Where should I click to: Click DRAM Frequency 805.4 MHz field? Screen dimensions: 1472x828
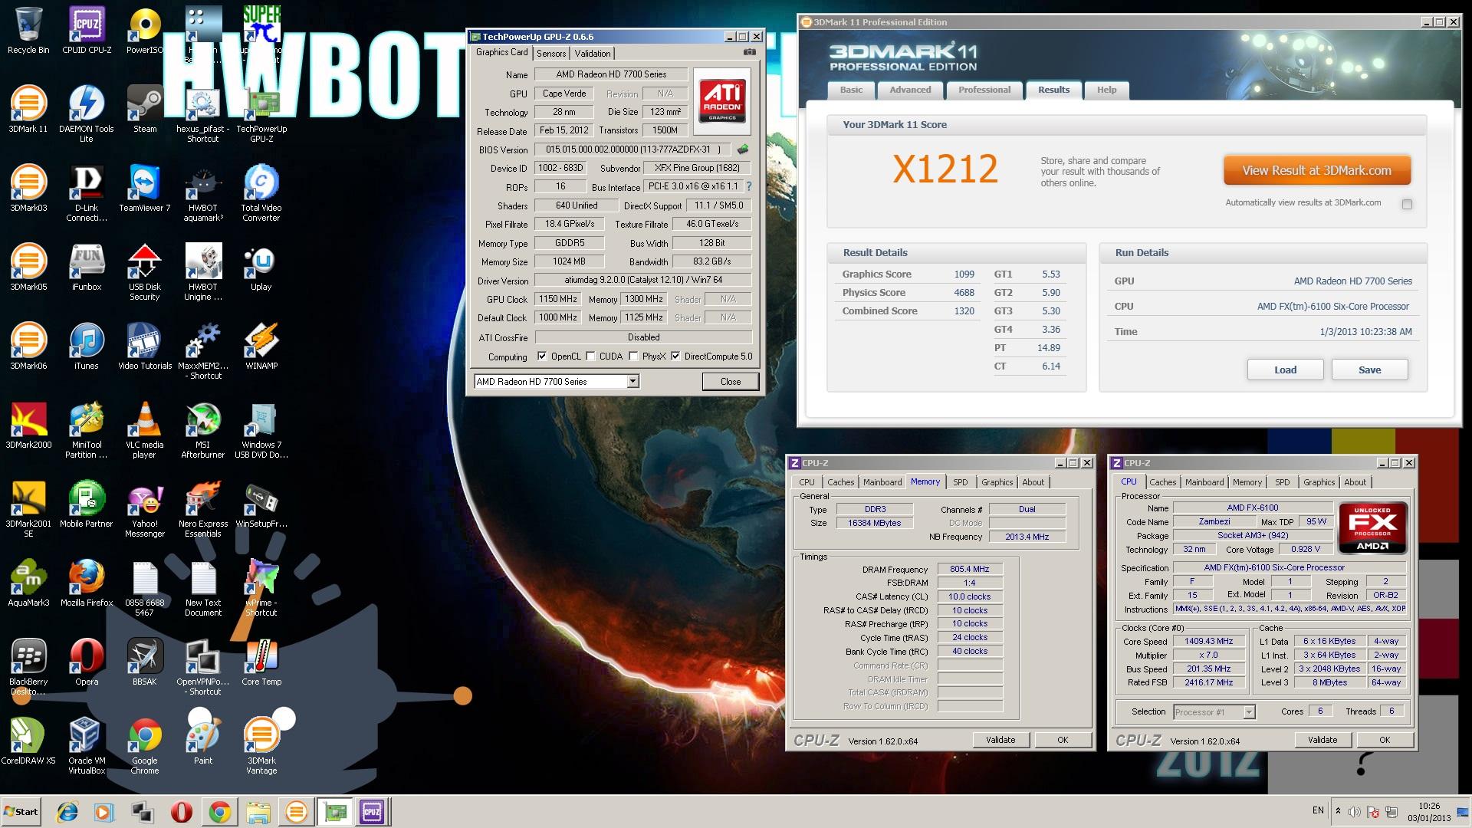[970, 569]
